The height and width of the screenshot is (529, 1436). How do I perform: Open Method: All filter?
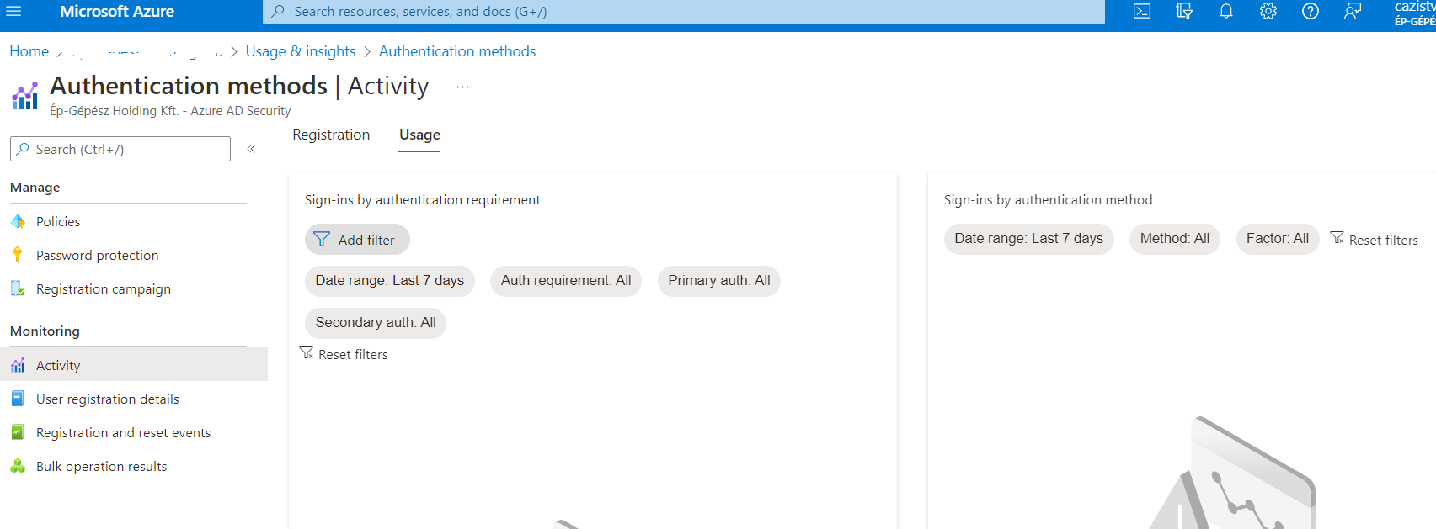[1175, 239]
